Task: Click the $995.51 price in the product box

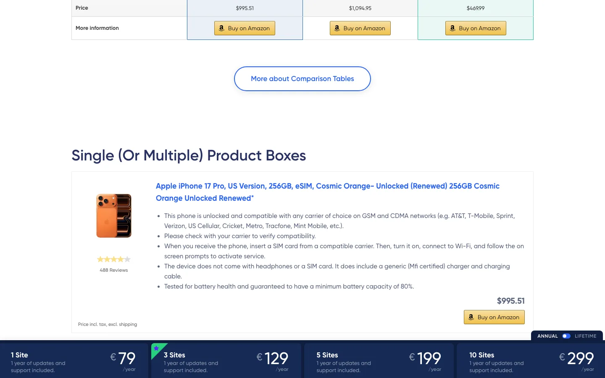Action: coord(511,301)
